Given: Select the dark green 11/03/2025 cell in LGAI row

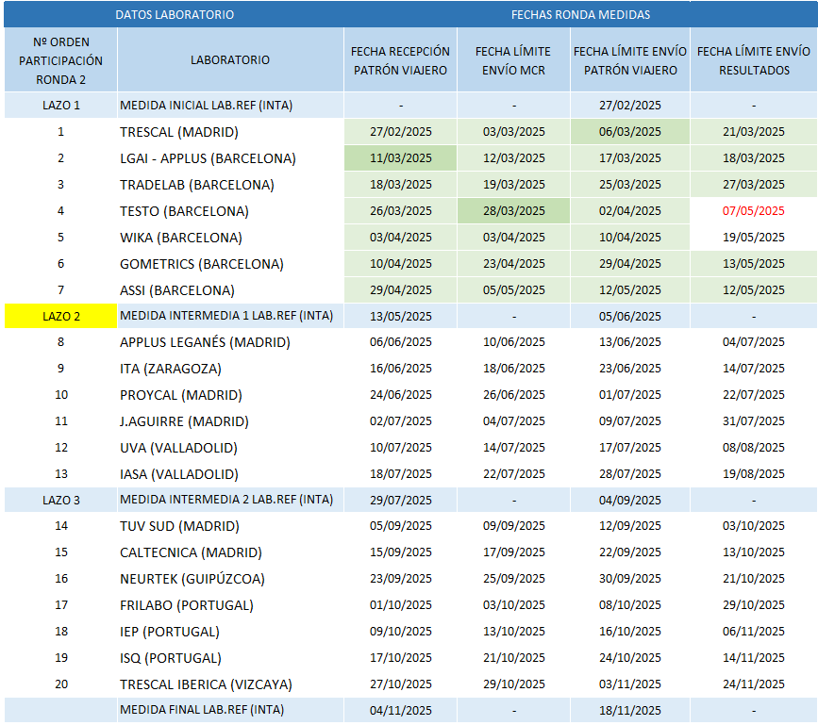Looking at the screenshot, I should tap(401, 158).
